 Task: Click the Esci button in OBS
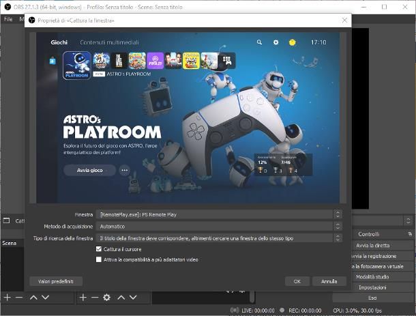coord(372,298)
